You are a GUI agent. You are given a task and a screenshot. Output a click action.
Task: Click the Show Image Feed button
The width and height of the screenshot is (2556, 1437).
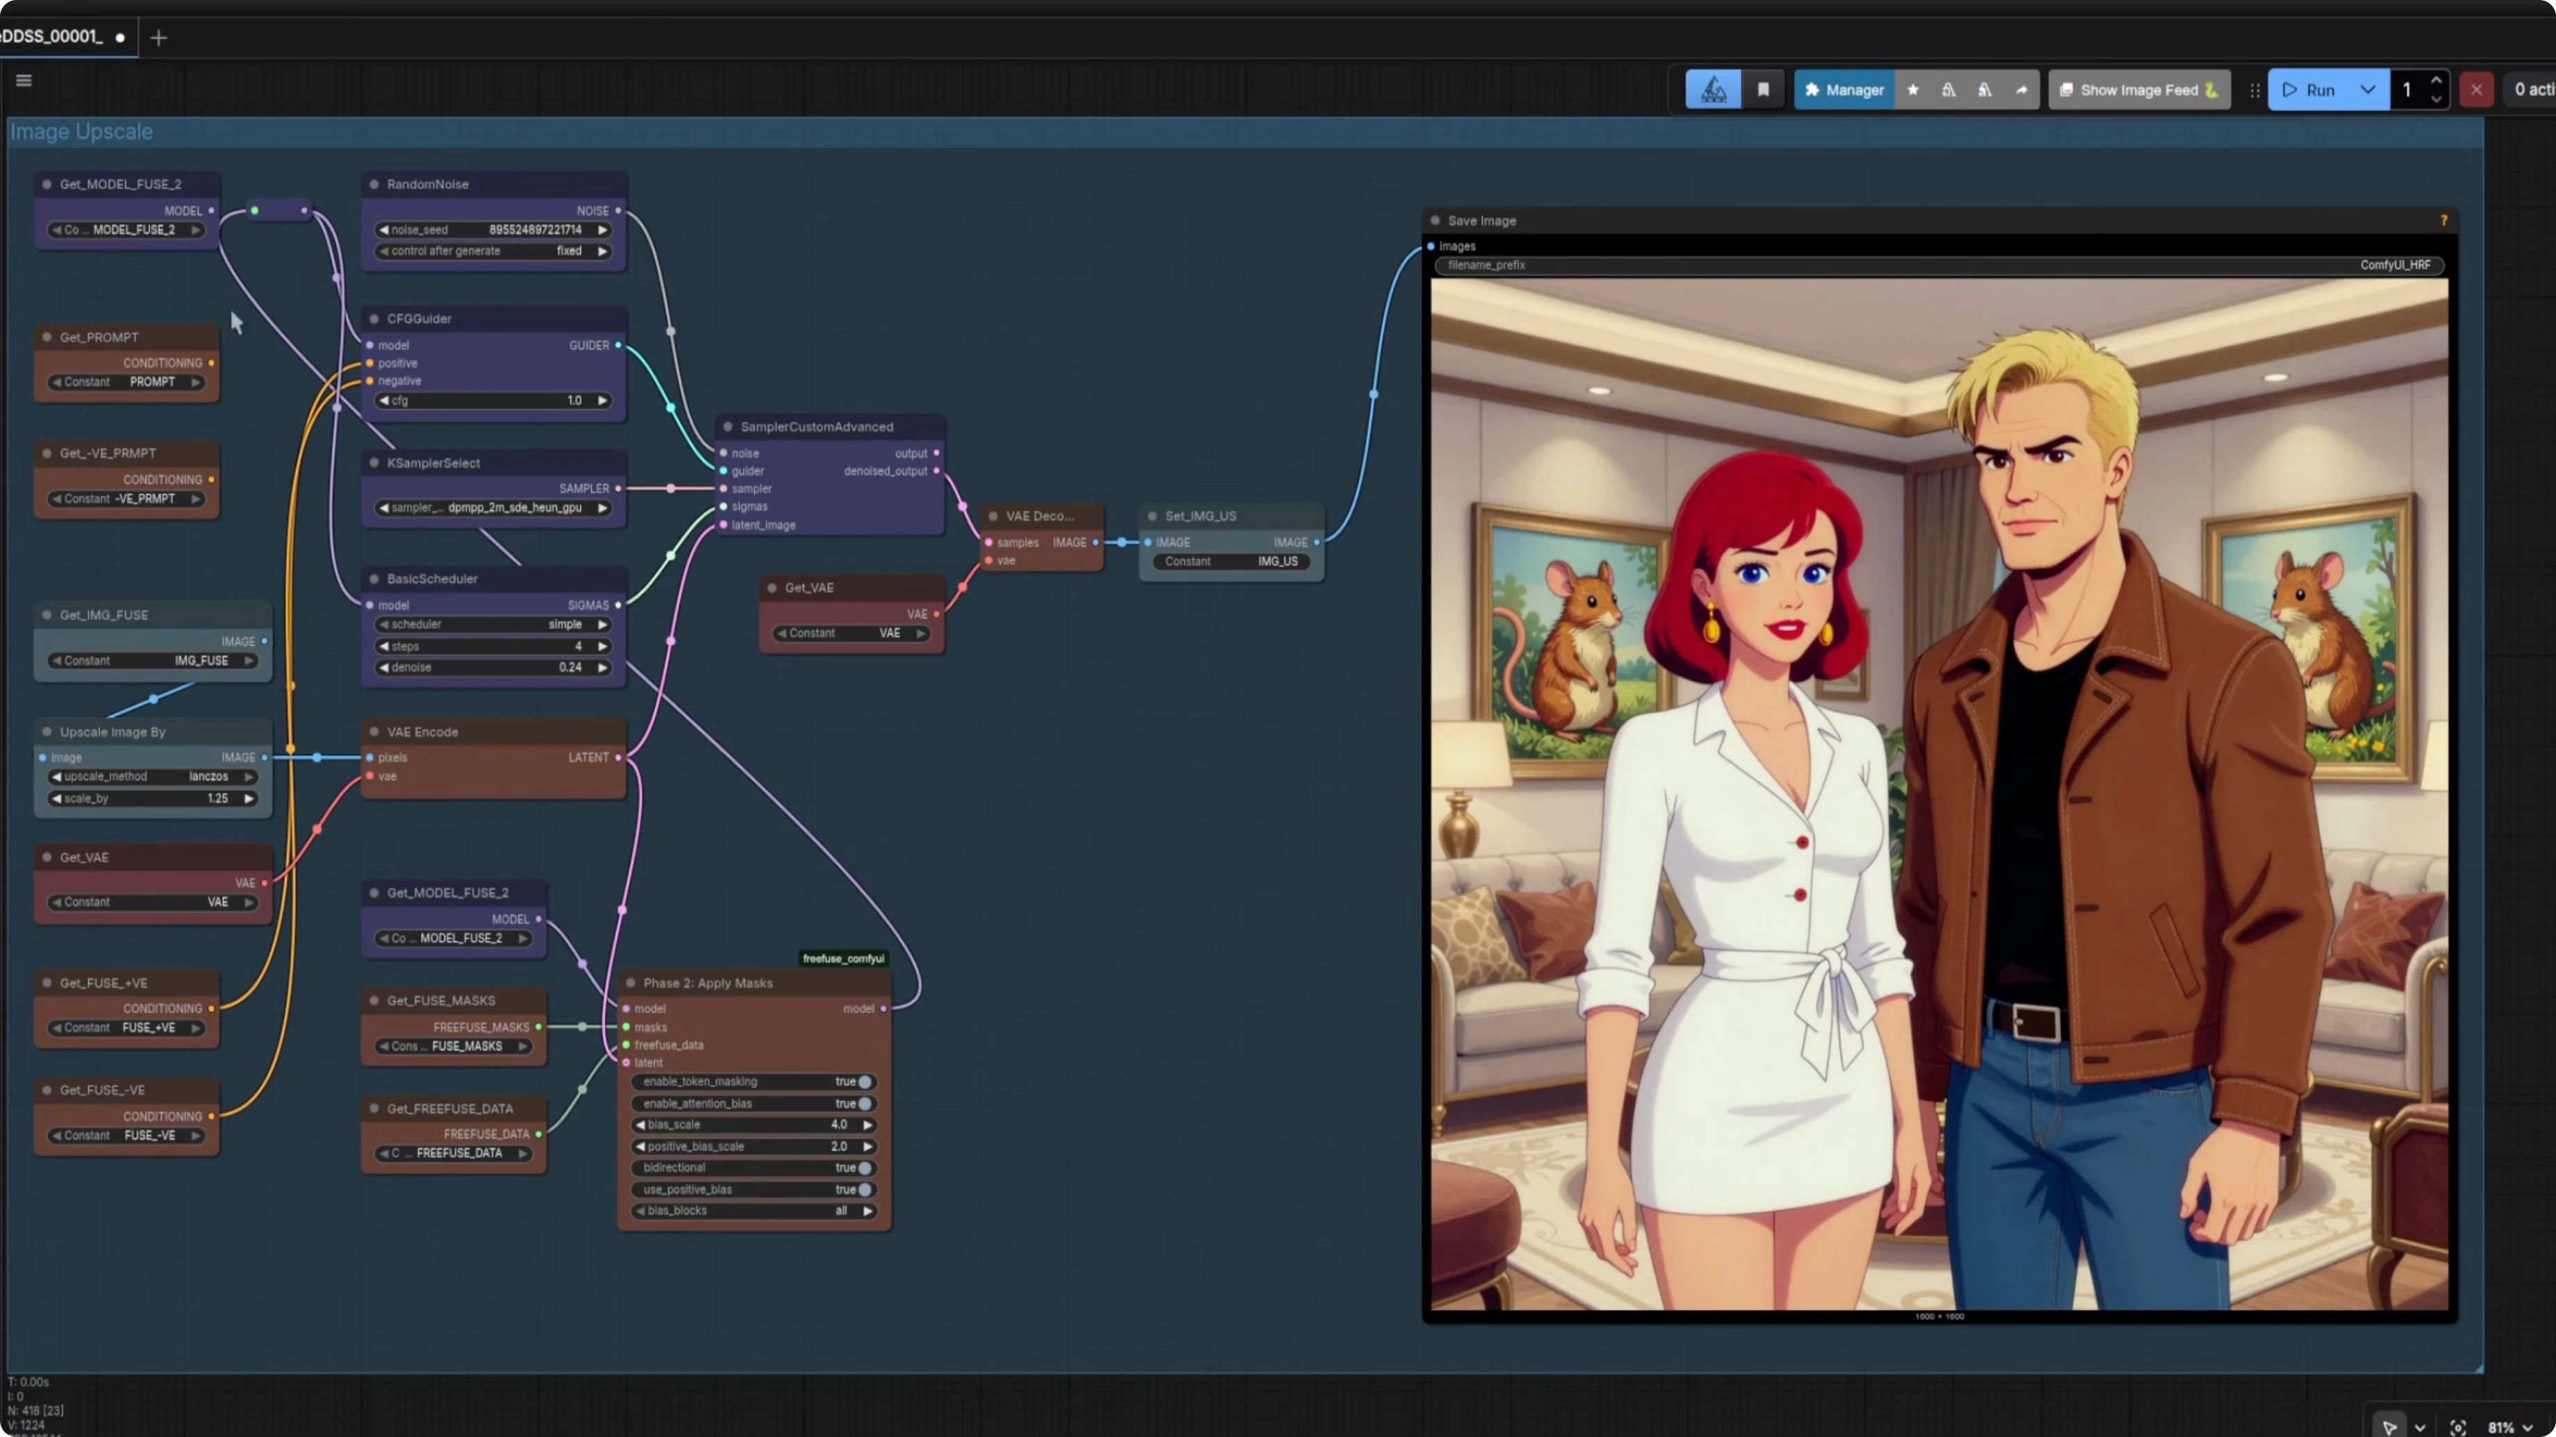click(x=2139, y=90)
